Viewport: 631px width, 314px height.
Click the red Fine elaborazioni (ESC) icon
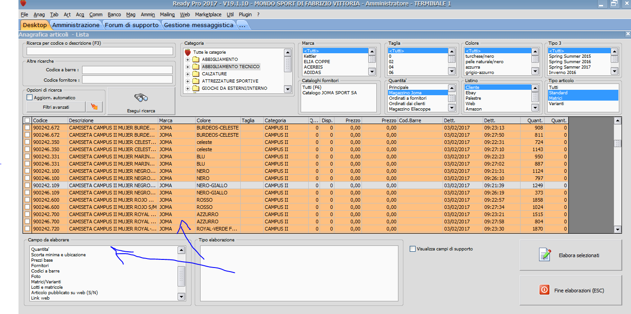544,290
